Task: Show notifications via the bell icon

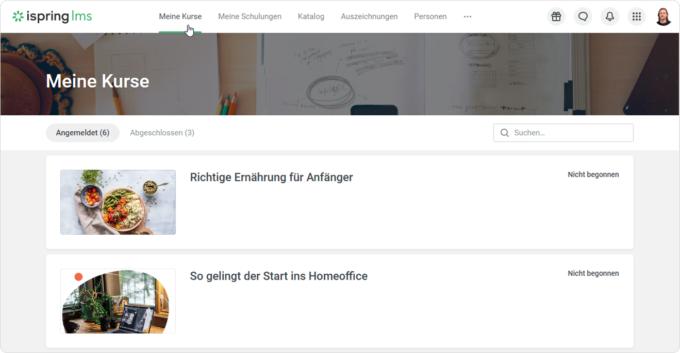Action: [609, 16]
